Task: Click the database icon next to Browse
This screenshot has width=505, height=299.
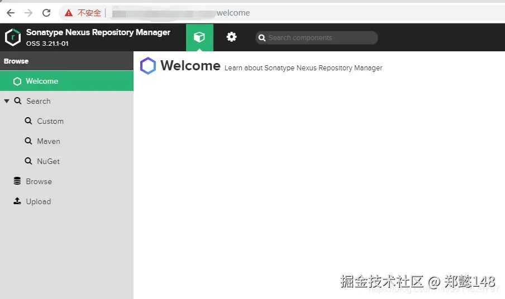Action: (x=17, y=181)
